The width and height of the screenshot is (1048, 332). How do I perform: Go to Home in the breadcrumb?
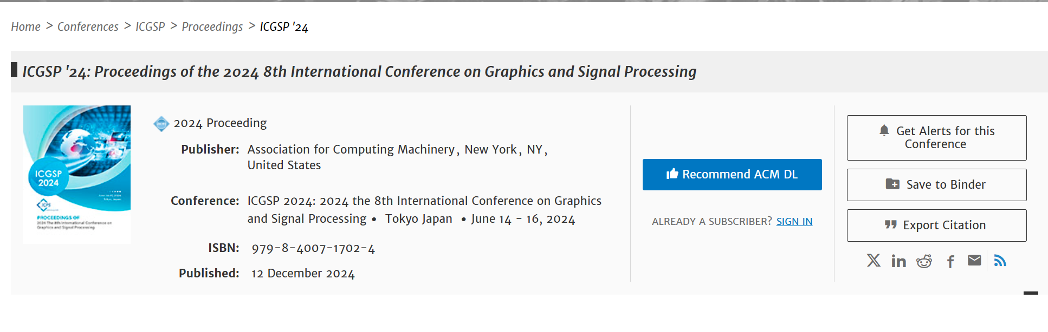point(25,26)
